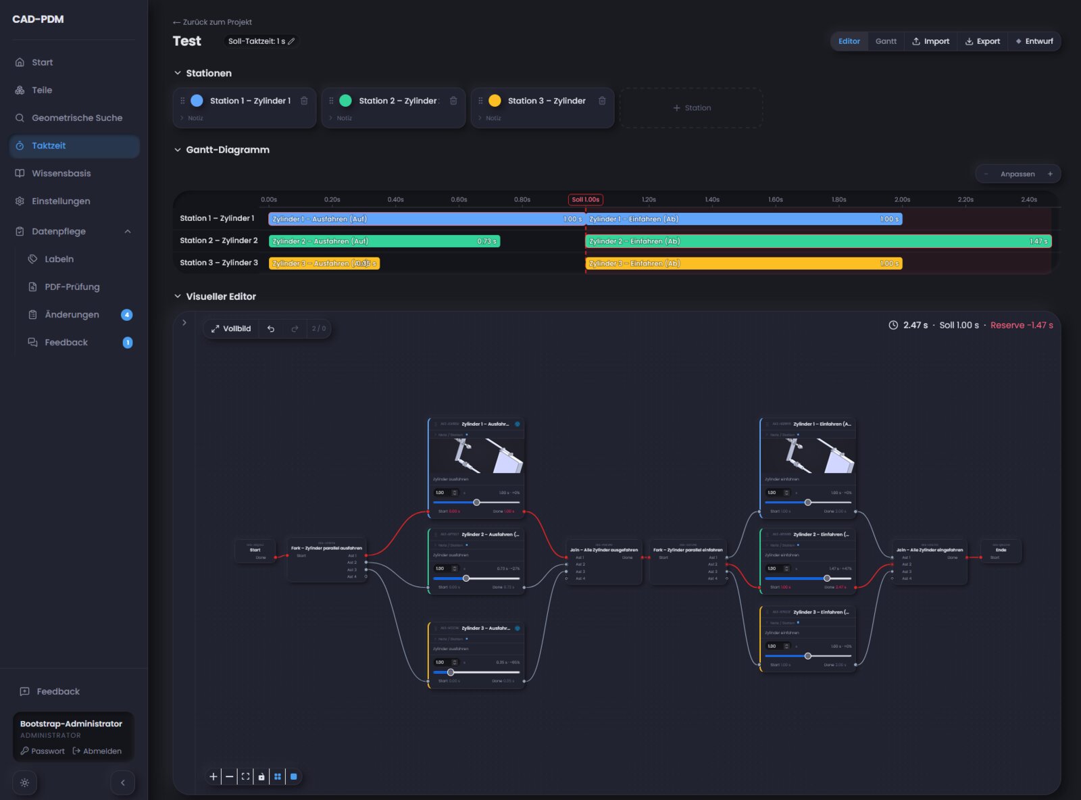Delete Station 3 with trash icon

[x=602, y=101]
